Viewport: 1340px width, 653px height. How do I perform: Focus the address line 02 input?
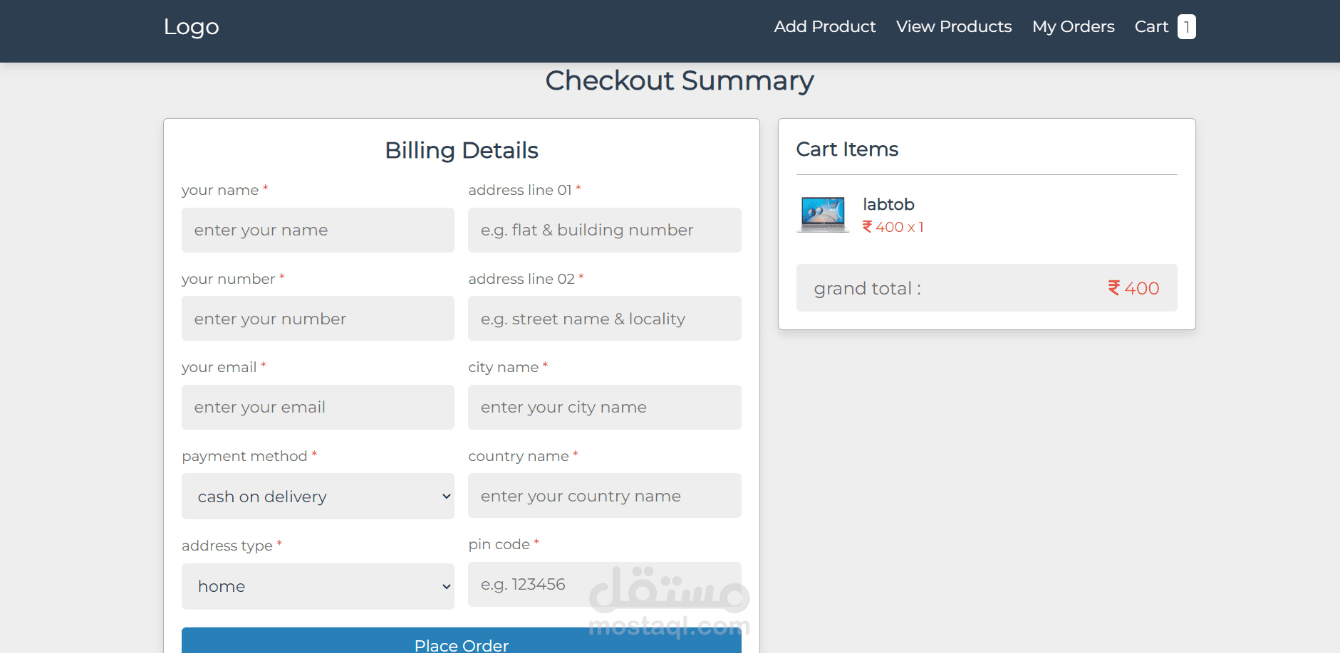(x=604, y=319)
